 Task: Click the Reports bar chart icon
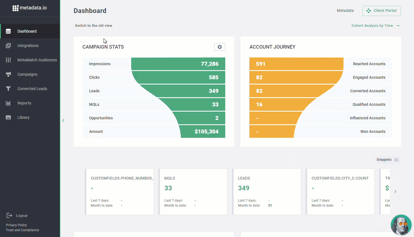pyautogui.click(x=8, y=103)
